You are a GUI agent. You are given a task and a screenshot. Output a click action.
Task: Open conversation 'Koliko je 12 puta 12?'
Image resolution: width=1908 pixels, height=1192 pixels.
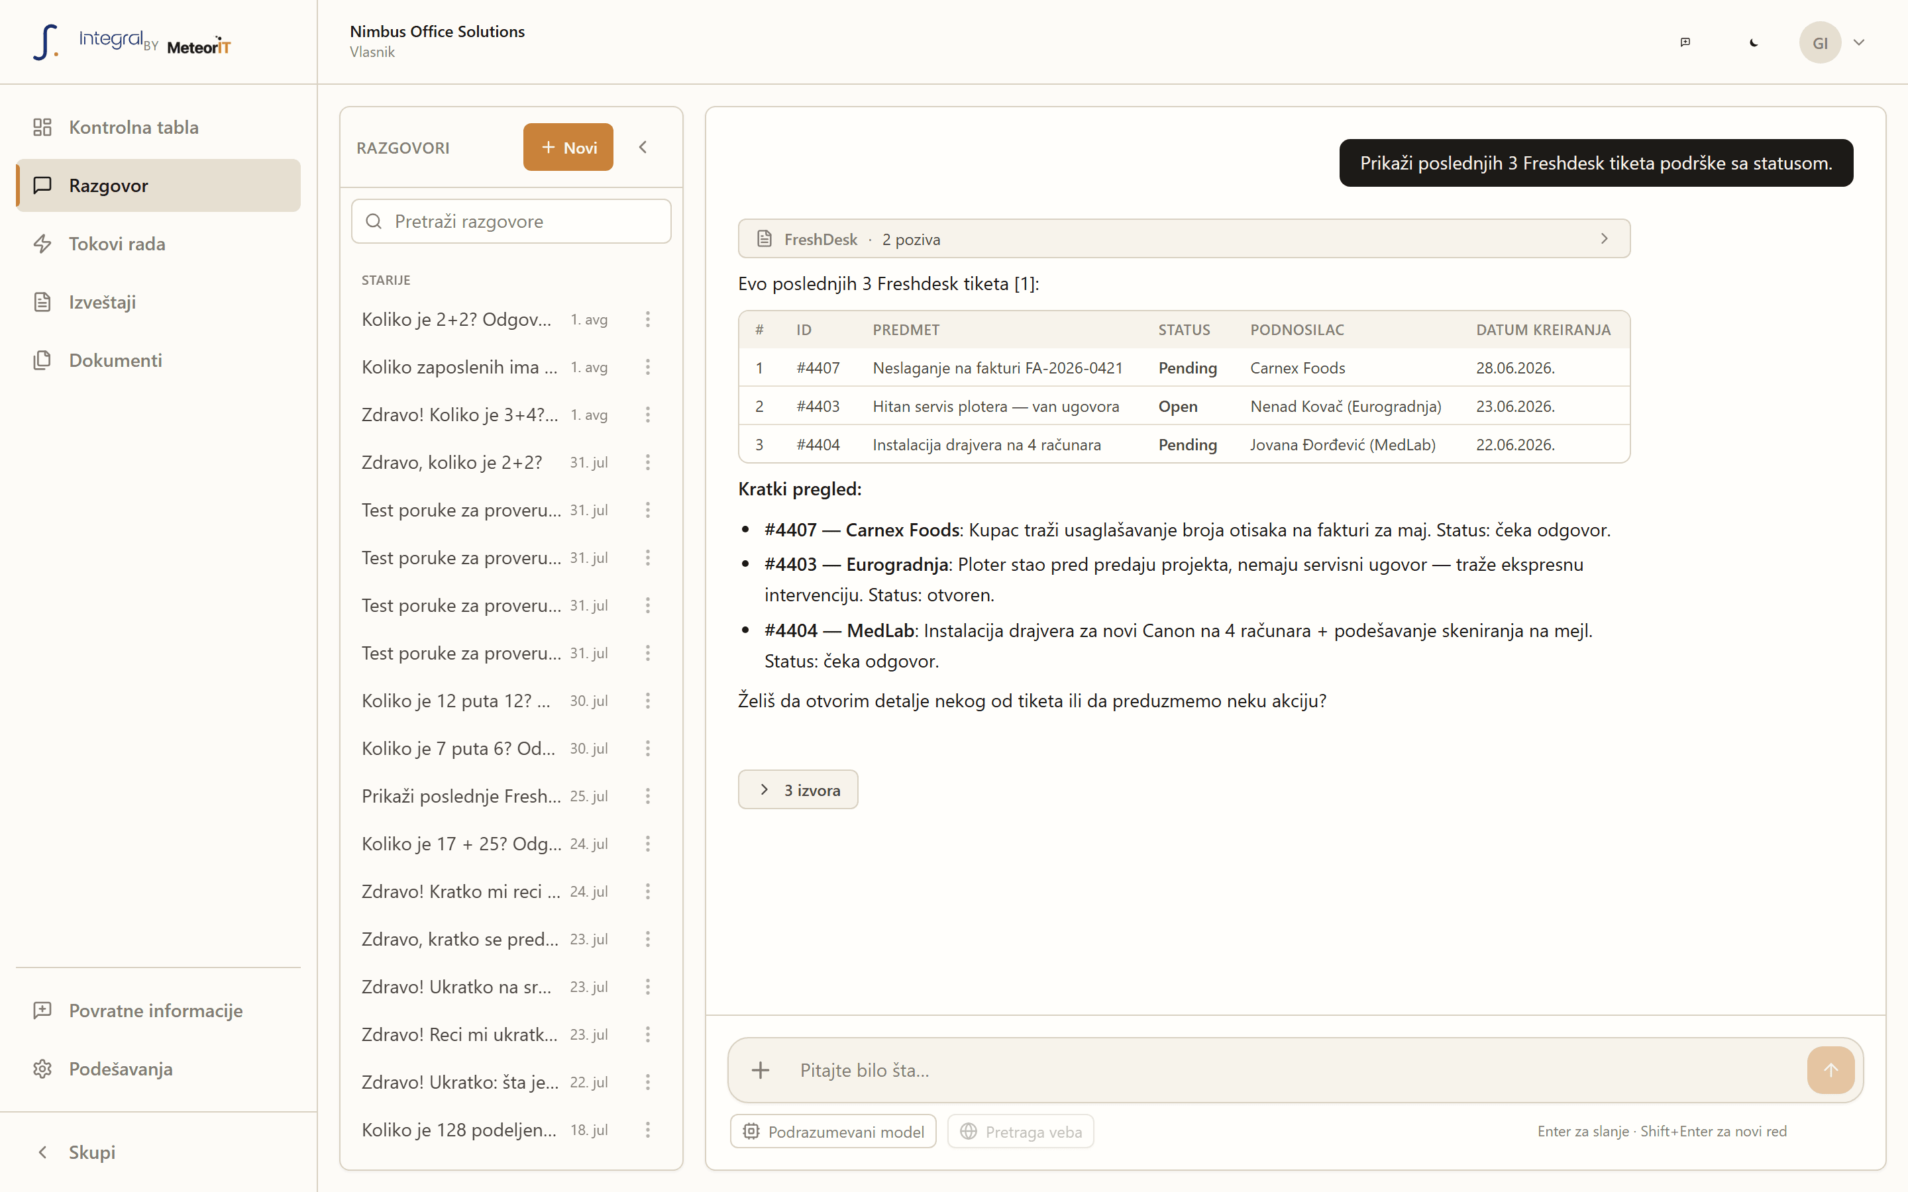click(456, 701)
